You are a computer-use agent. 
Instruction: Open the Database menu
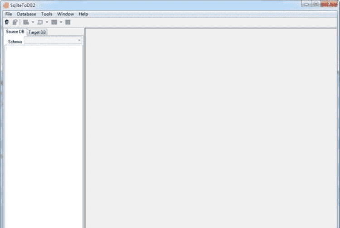coord(26,14)
